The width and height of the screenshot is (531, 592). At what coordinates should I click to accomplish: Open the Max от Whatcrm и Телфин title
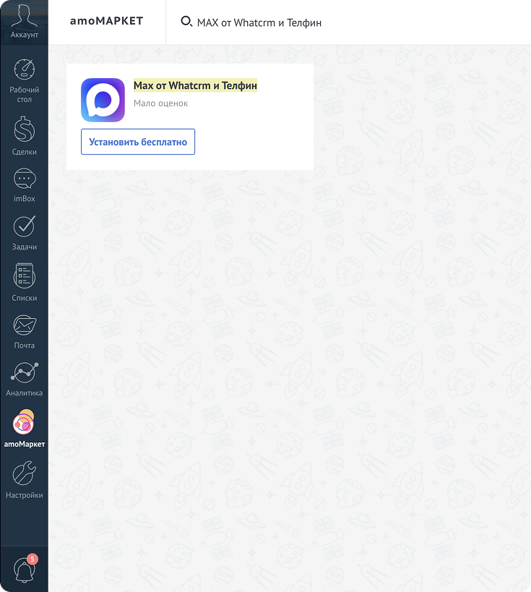(x=195, y=85)
